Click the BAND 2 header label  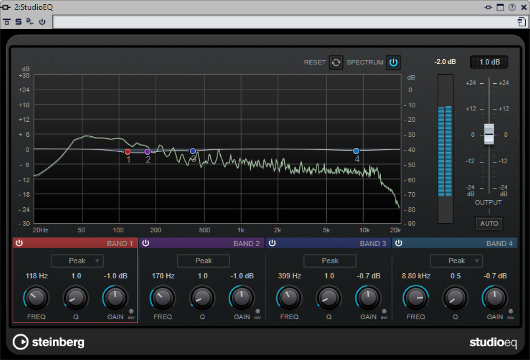coord(247,243)
